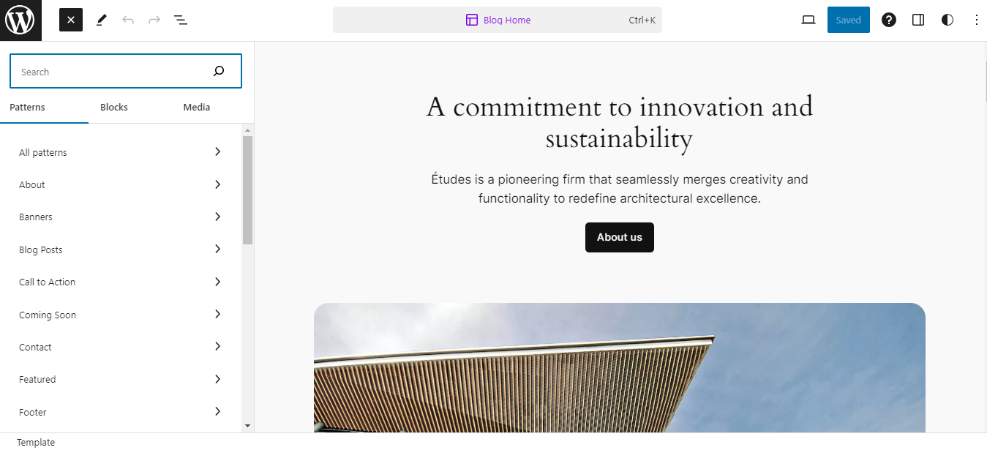Open the Blog Home command palette bar

(x=498, y=20)
